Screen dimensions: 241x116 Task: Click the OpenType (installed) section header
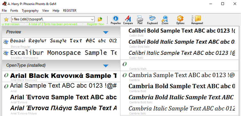[x=61, y=65]
